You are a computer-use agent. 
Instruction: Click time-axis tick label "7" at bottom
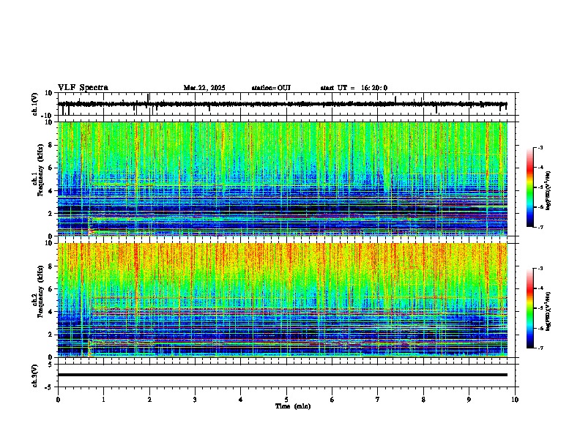click(378, 400)
